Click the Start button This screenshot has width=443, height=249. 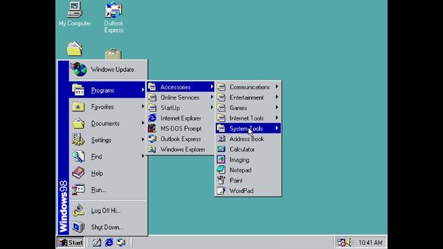[71, 243]
